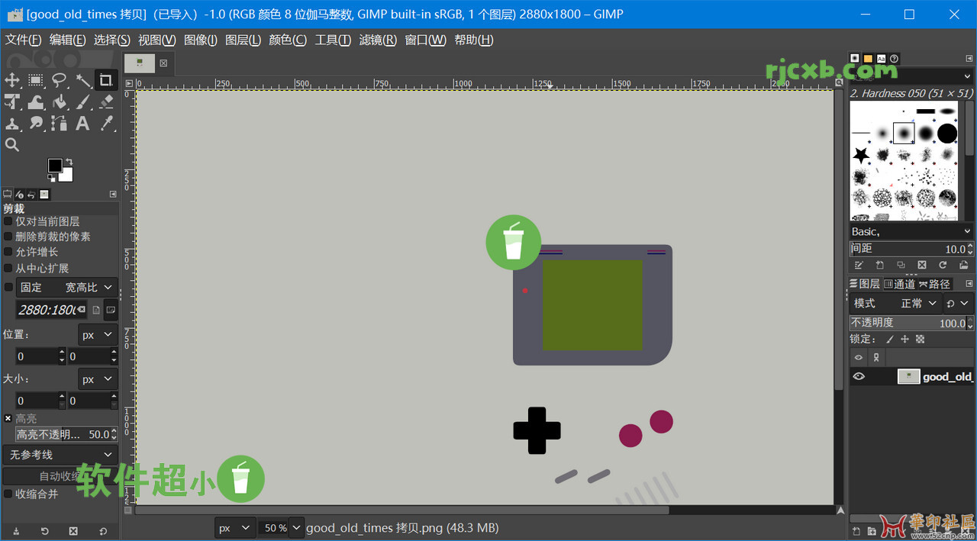Image resolution: width=977 pixels, height=541 pixels.
Task: Click the white background color swatch
Action: pyautogui.click(x=67, y=176)
